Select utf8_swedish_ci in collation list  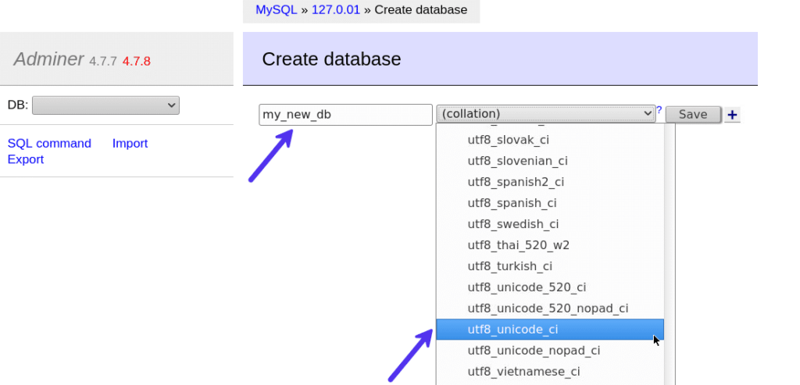point(512,224)
